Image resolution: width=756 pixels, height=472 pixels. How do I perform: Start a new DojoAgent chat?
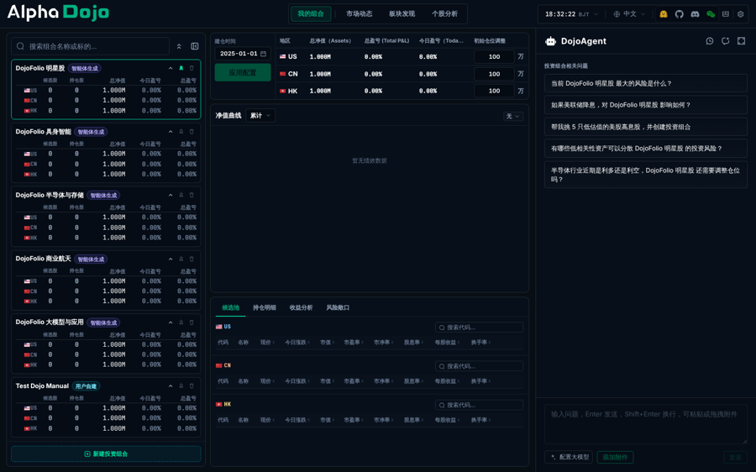pyautogui.click(x=725, y=41)
